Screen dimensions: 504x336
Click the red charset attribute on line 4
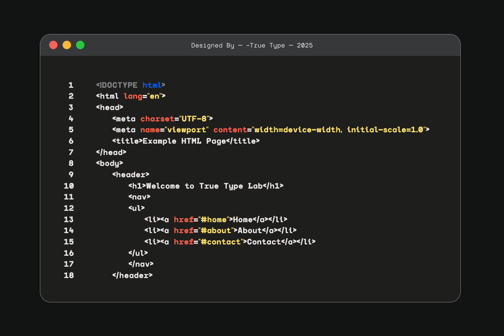click(x=157, y=118)
